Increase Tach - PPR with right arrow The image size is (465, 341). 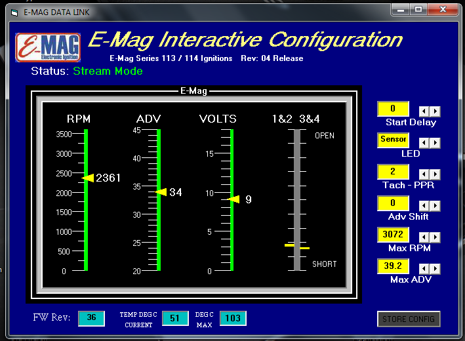point(435,174)
